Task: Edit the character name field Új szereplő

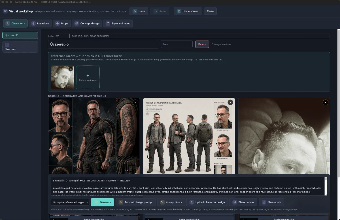Action: (103, 44)
